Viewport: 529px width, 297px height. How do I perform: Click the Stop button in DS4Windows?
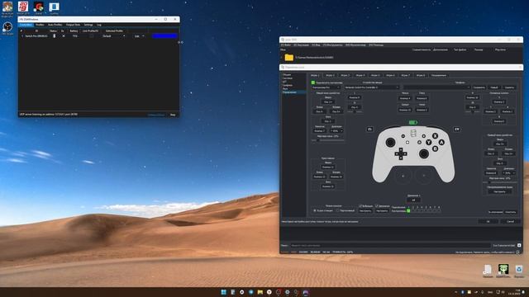click(x=173, y=115)
